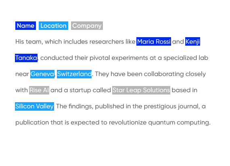This screenshot has width=230, height=166.
Task: Select the Location label tag
Action: point(53,26)
